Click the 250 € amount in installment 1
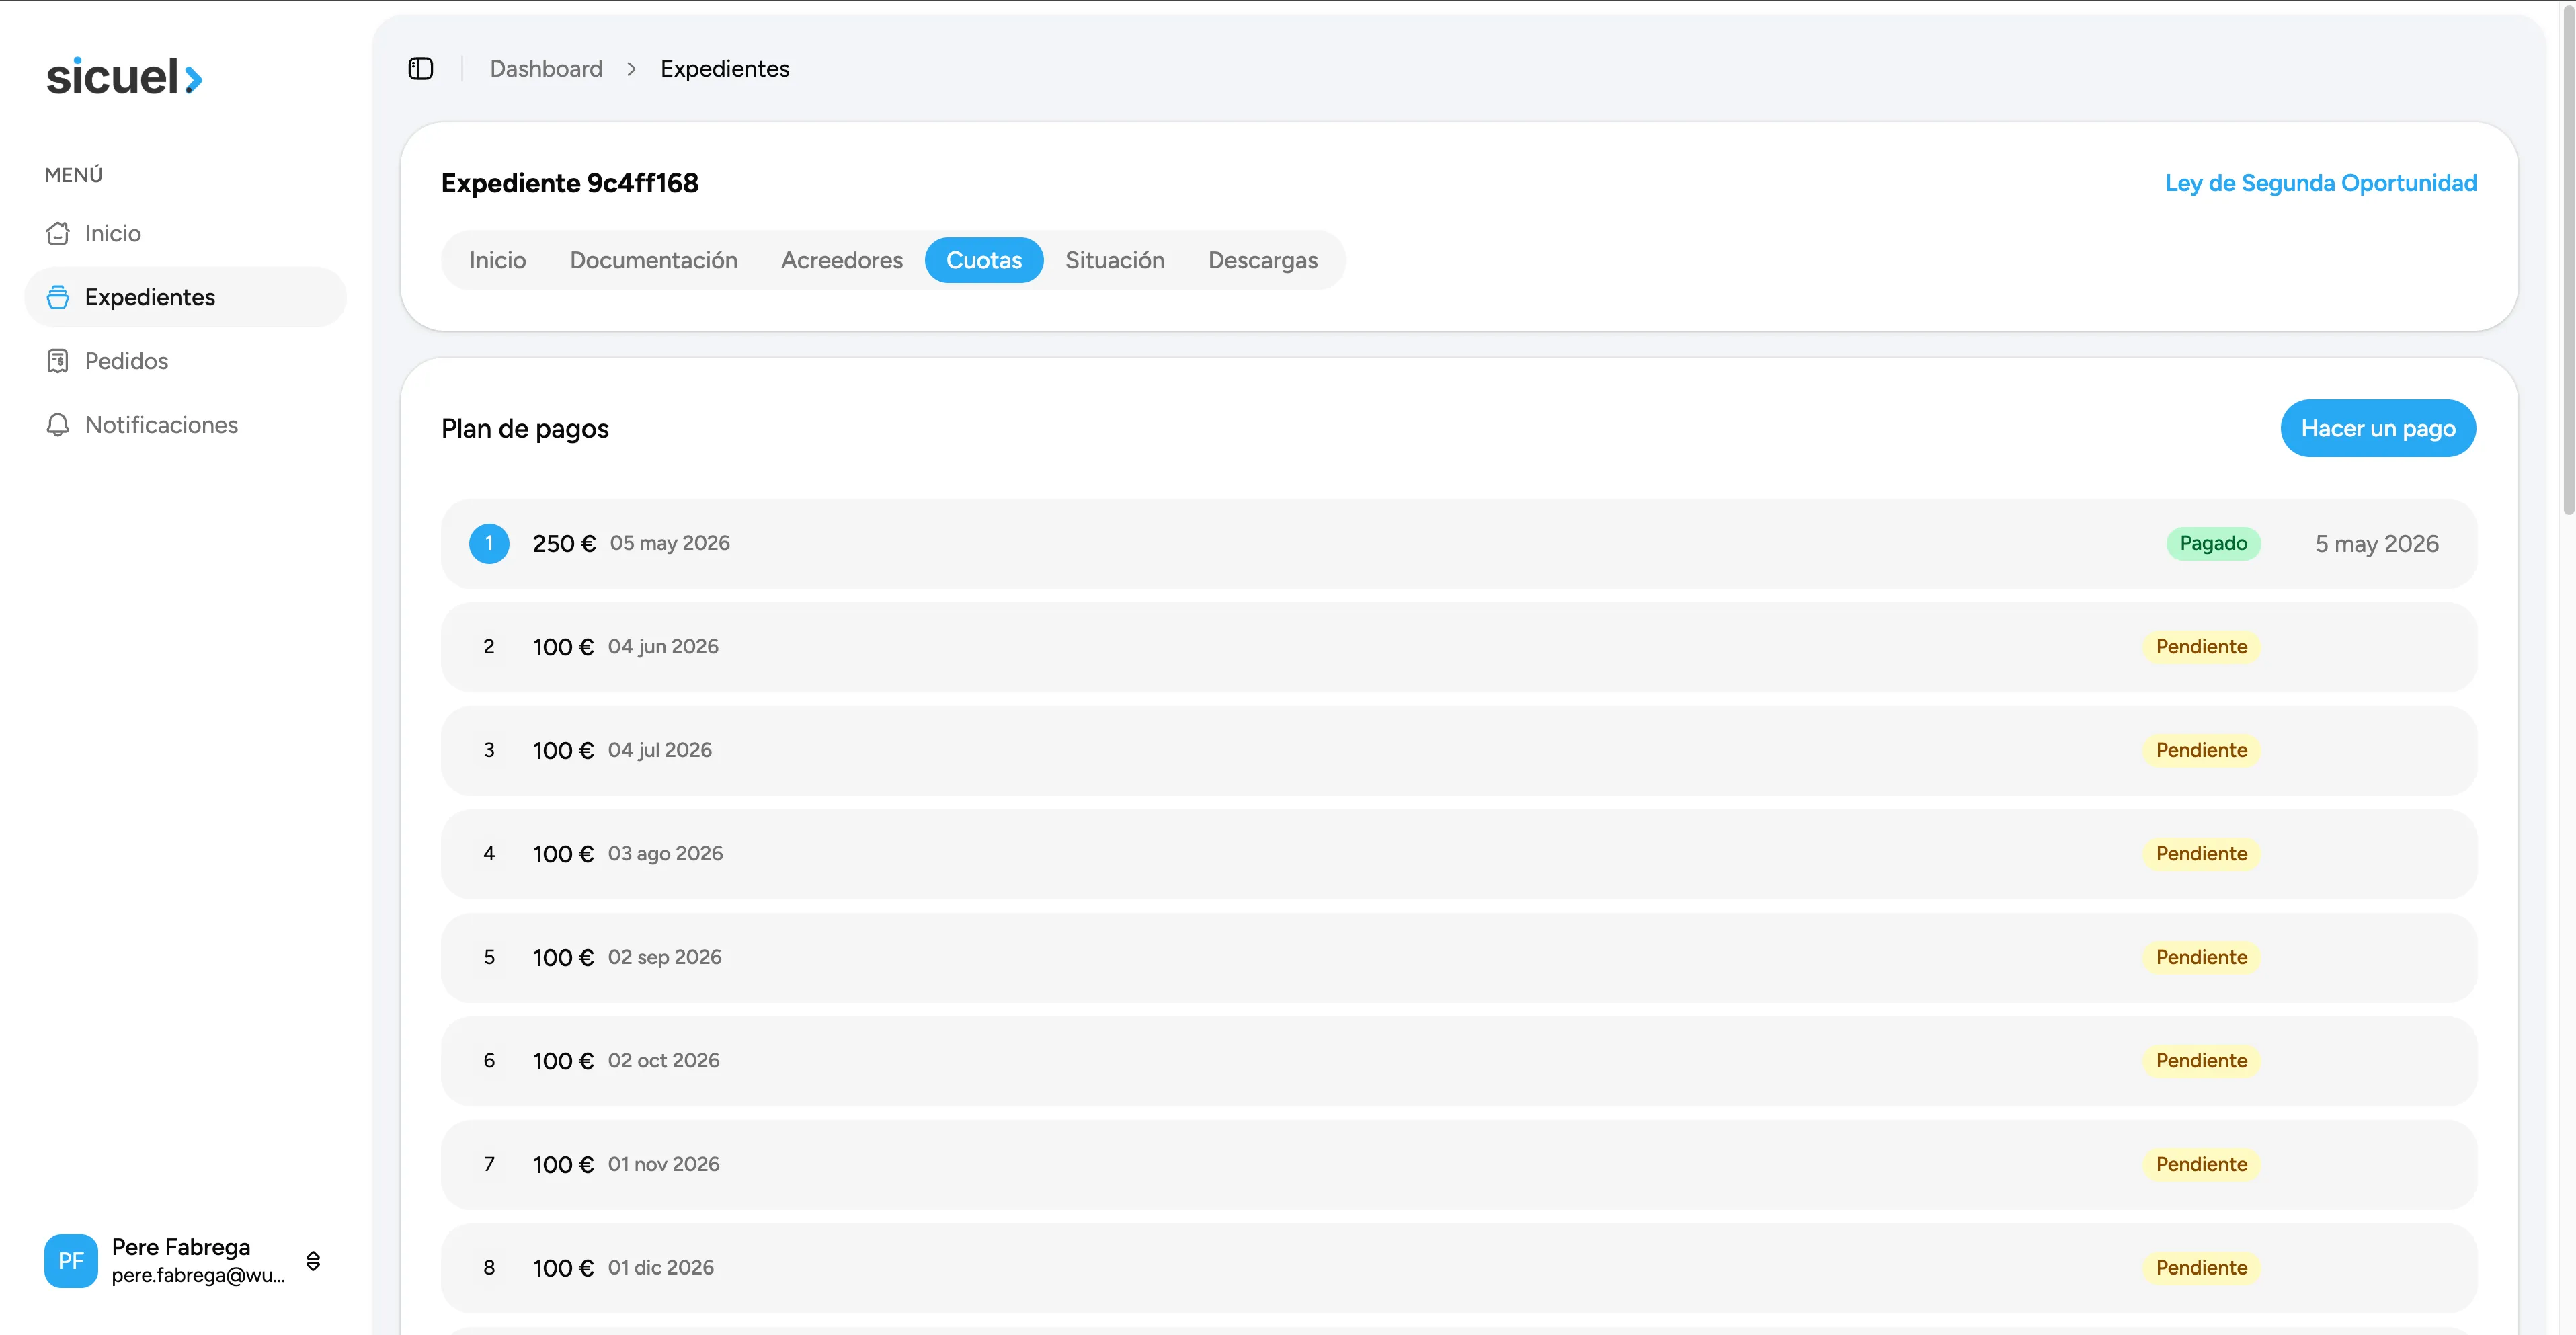Screen dimensions: 2576x1335 click(564, 543)
